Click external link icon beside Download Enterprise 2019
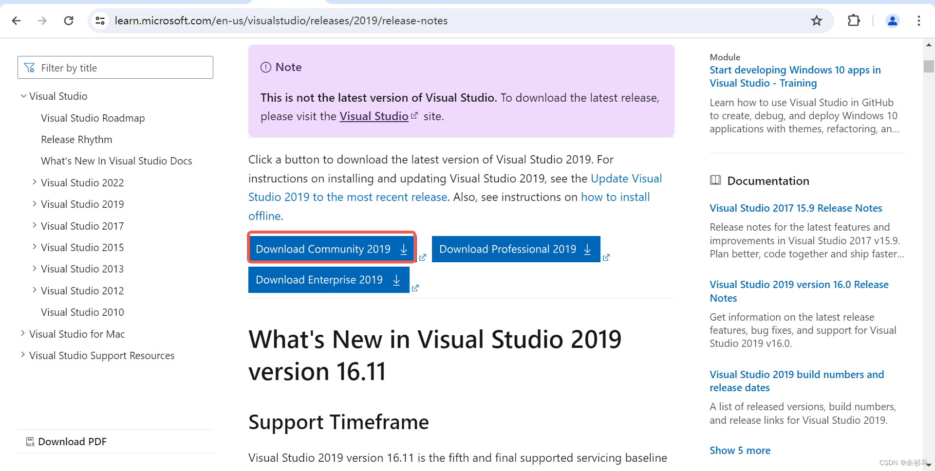This screenshot has height=471, width=935. 415,288
